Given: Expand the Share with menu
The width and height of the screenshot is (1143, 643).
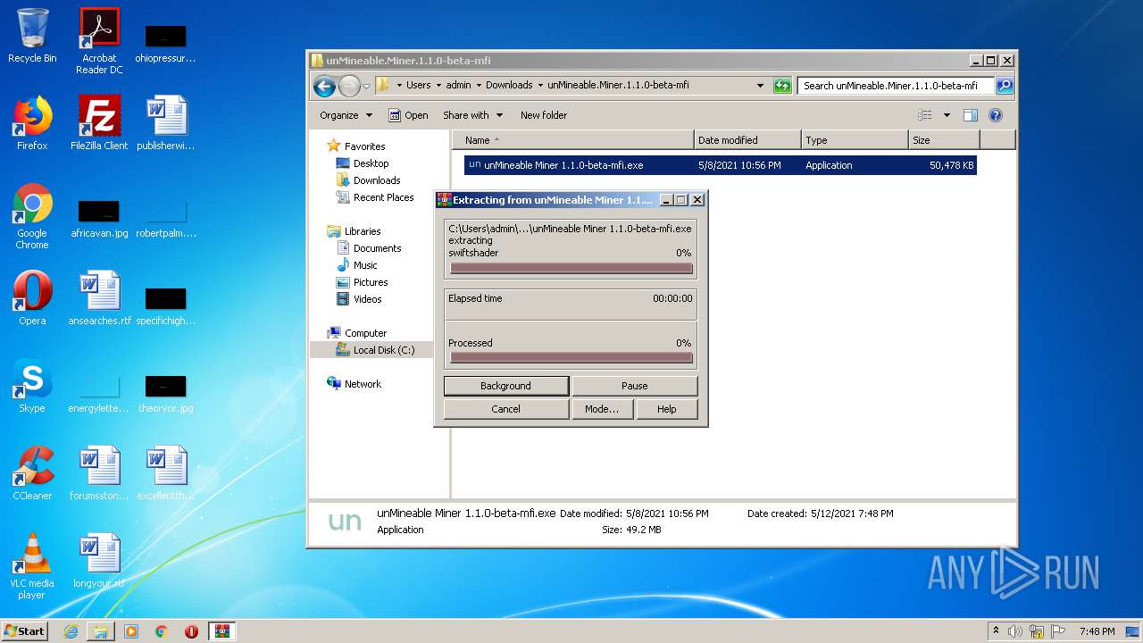Looking at the screenshot, I should coord(472,115).
